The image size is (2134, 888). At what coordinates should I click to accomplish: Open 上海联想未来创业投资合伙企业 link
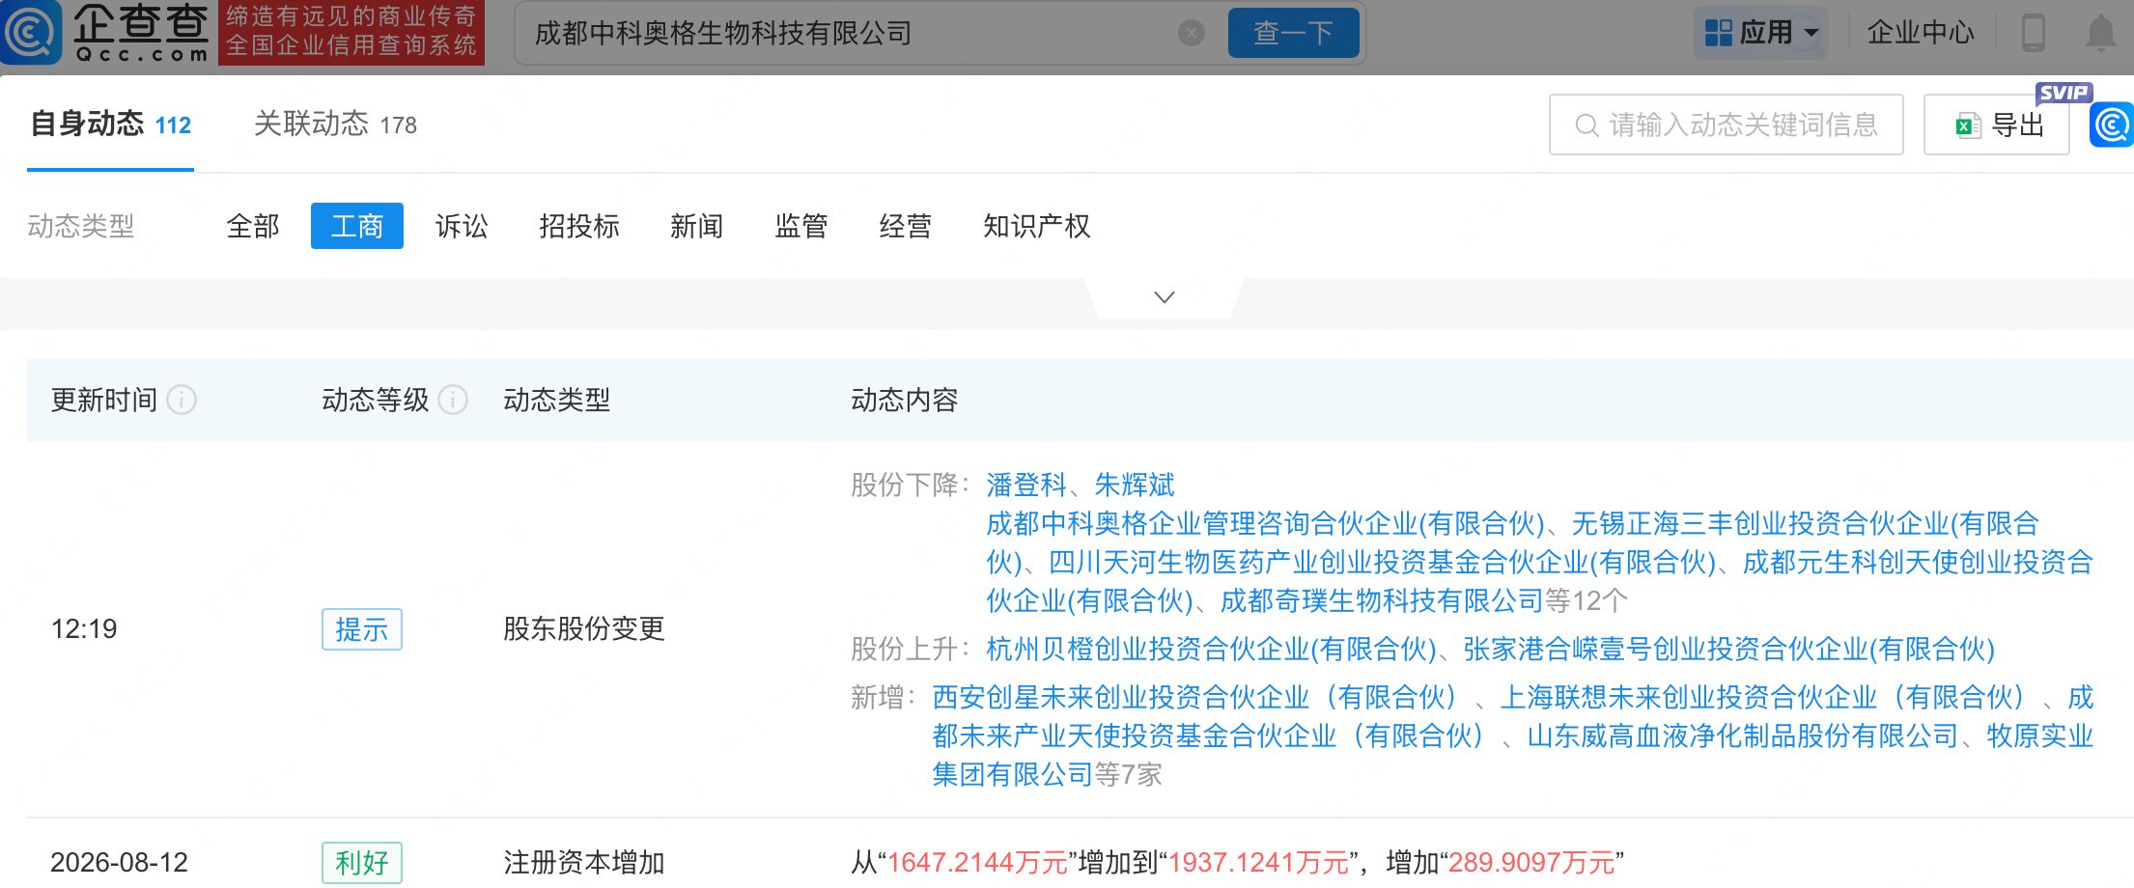tap(1764, 697)
